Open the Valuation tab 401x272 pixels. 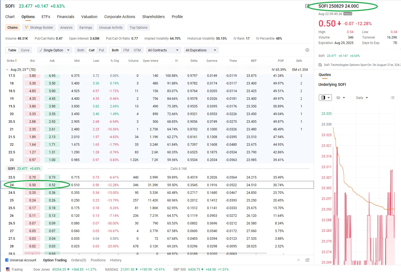click(89, 17)
